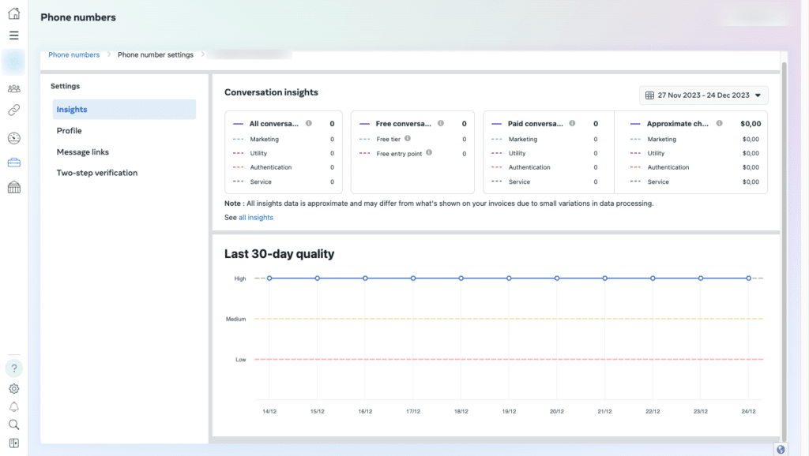This screenshot has height=456, width=809.
Task: Click the 'Free entry point' label
Action: (x=399, y=154)
